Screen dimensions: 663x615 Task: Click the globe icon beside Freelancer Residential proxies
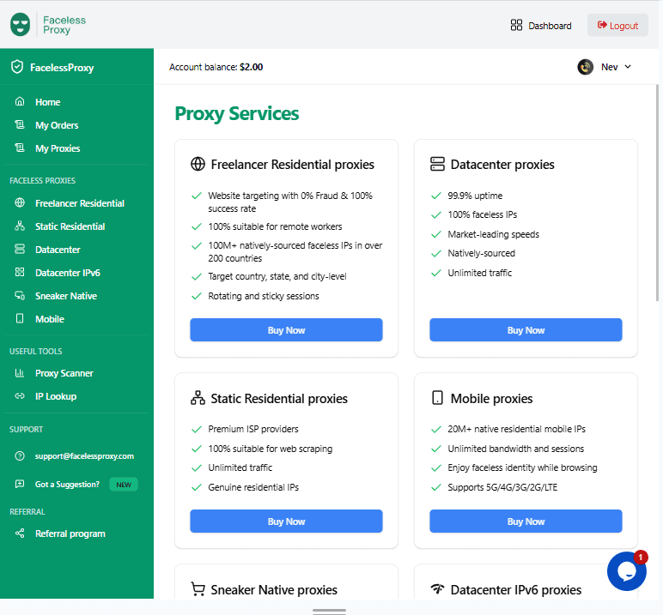pyautogui.click(x=198, y=164)
